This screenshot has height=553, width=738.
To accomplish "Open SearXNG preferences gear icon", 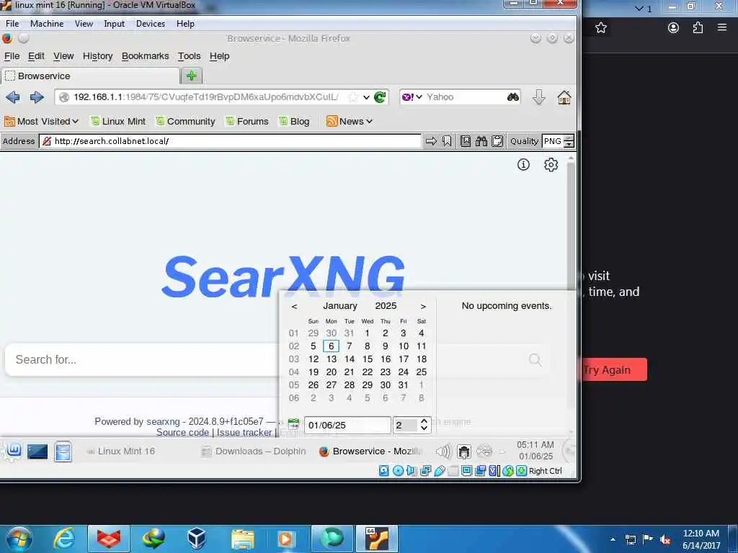I will click(x=551, y=165).
